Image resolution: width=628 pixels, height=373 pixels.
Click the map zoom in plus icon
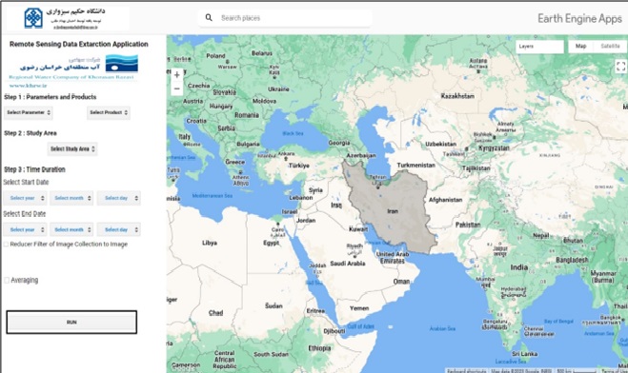click(176, 75)
